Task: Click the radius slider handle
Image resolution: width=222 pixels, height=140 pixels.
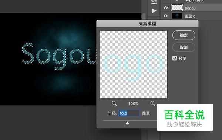Action: (x=127, y=123)
